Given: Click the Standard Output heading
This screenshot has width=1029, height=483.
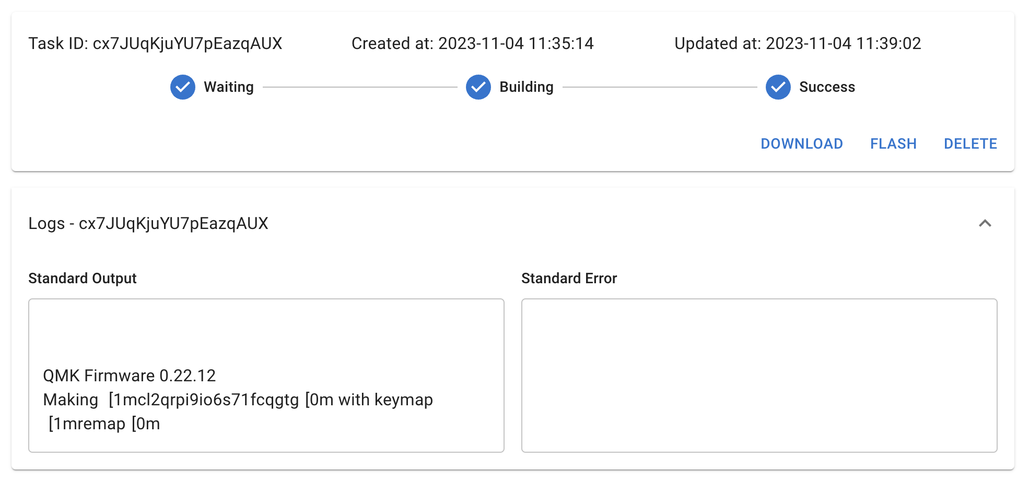Looking at the screenshot, I should 83,279.
